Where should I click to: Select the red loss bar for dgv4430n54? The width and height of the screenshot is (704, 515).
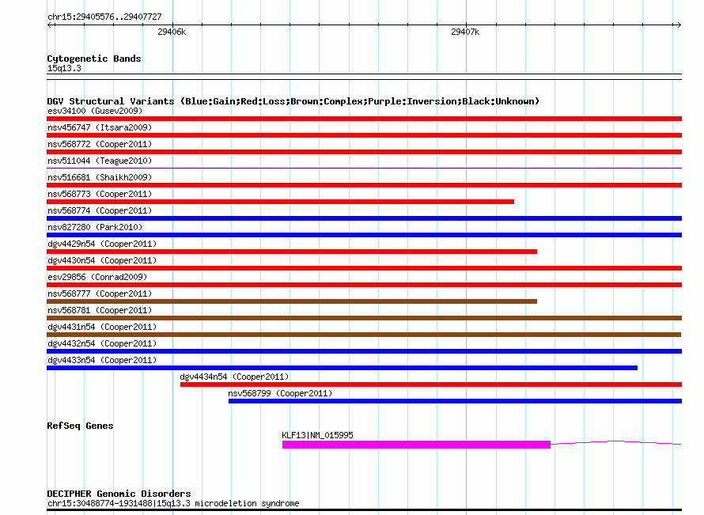tap(364, 268)
